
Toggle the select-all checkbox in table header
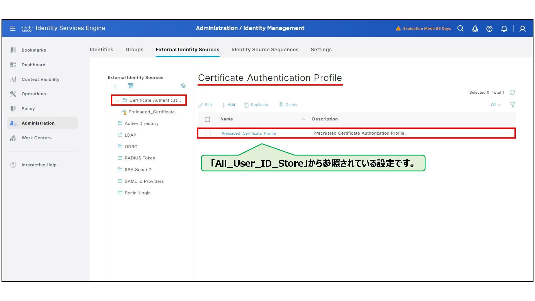click(207, 119)
